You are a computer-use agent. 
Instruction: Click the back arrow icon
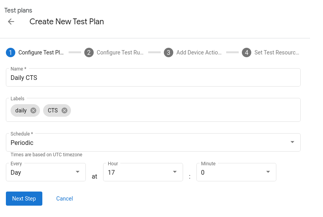point(11,22)
